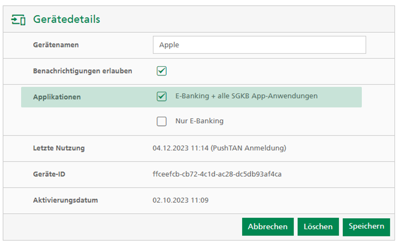Click the Gerätenamen input field containing Apple
This screenshot has width=402, height=252.
[x=259, y=45]
